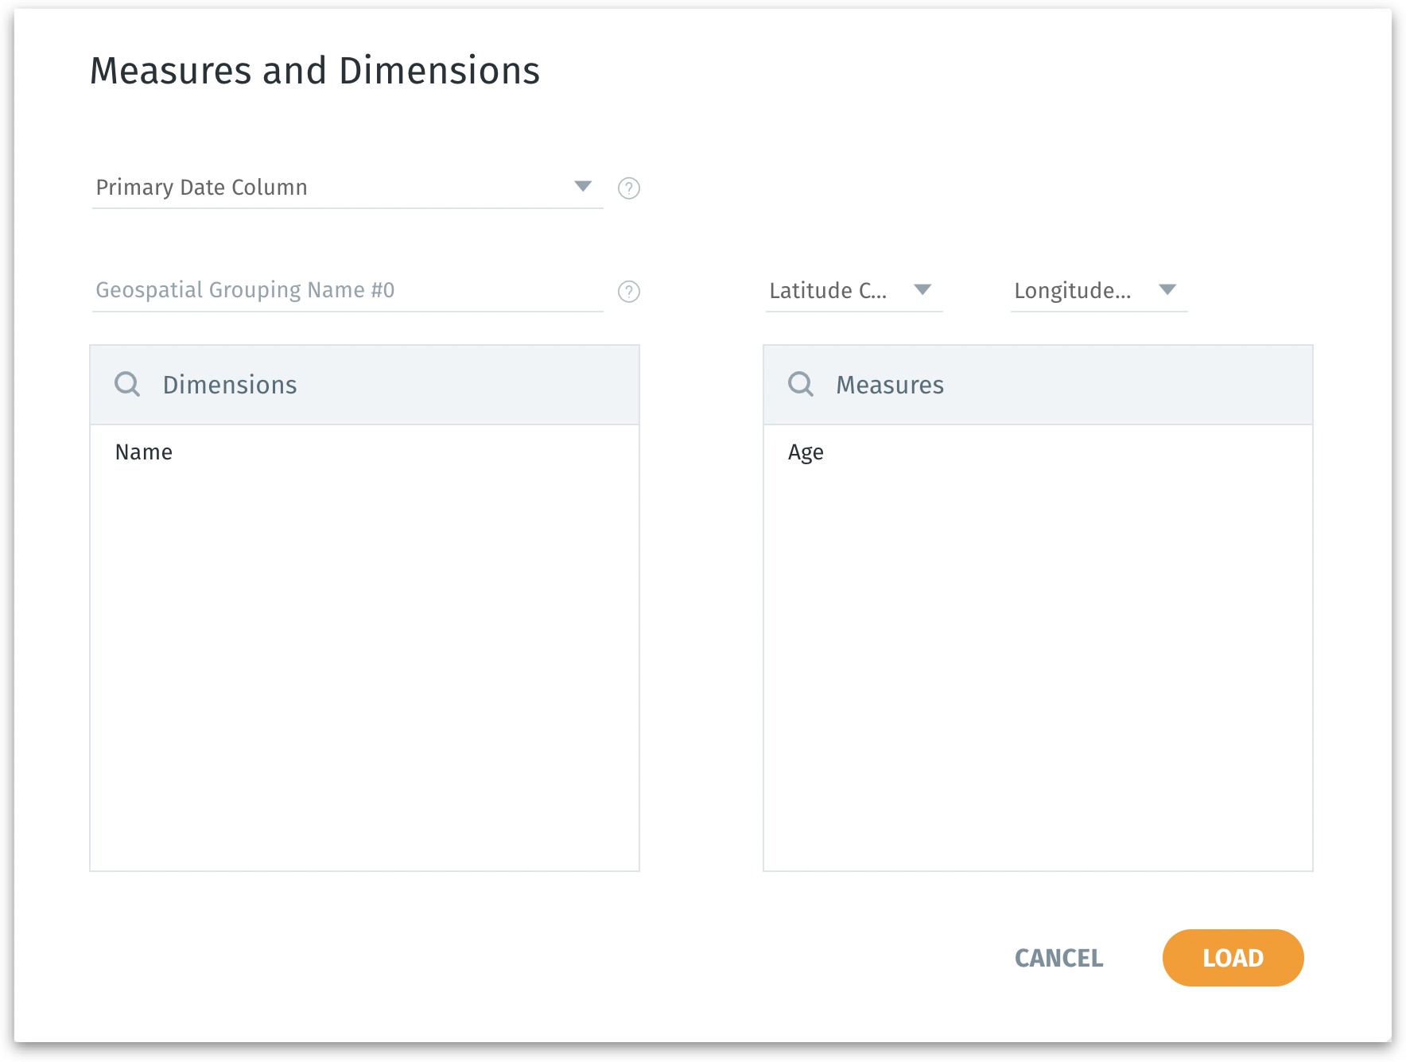The image size is (1406, 1062).
Task: Open the Primary Date Column dropdown
Action: 334,188
